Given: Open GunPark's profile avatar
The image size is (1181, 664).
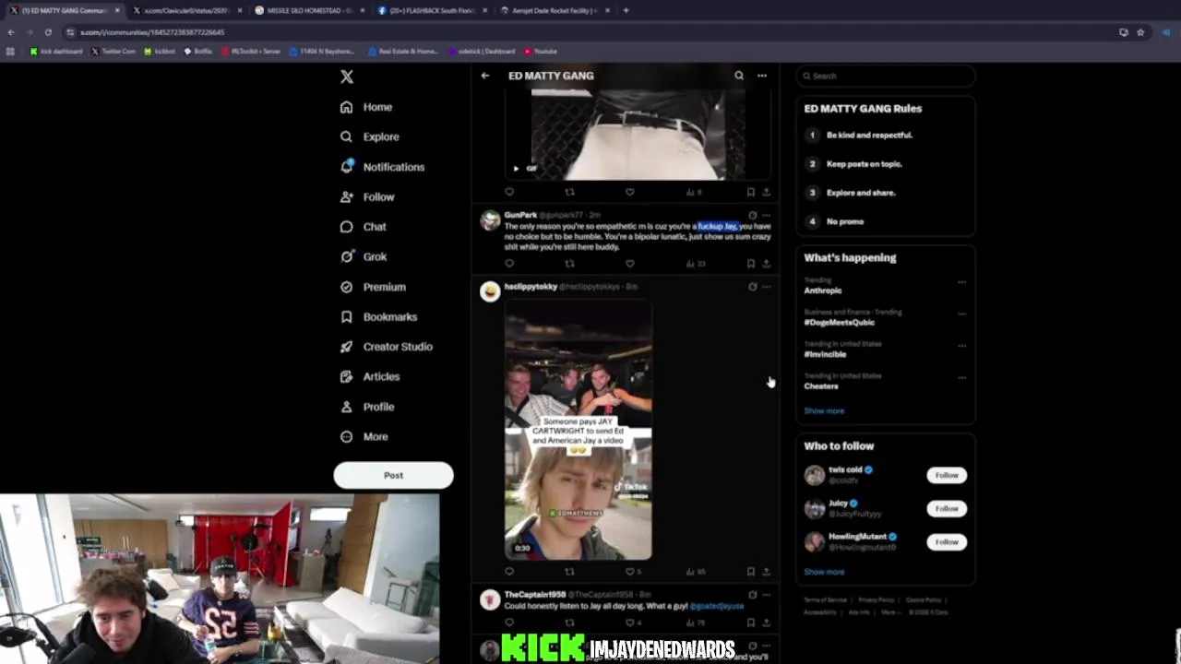Looking at the screenshot, I should tap(490, 219).
